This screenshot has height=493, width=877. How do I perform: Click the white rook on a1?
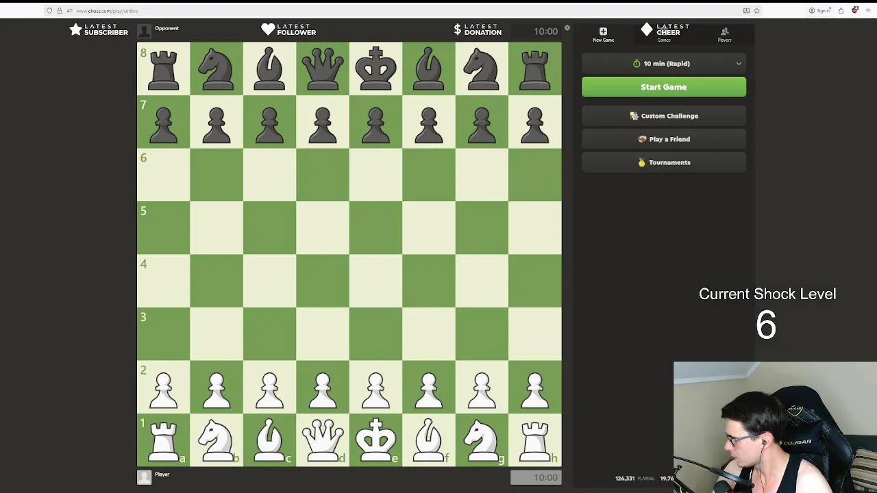click(163, 440)
